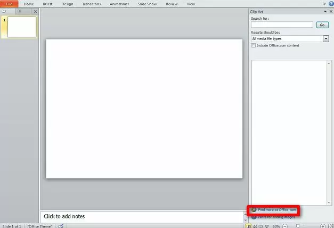Screen dimensions: 334x228
Task: Switch to Normal view in status bar
Action: pos(249,226)
